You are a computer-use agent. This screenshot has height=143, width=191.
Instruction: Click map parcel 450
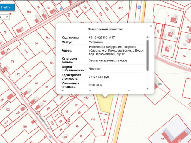point(86,97)
